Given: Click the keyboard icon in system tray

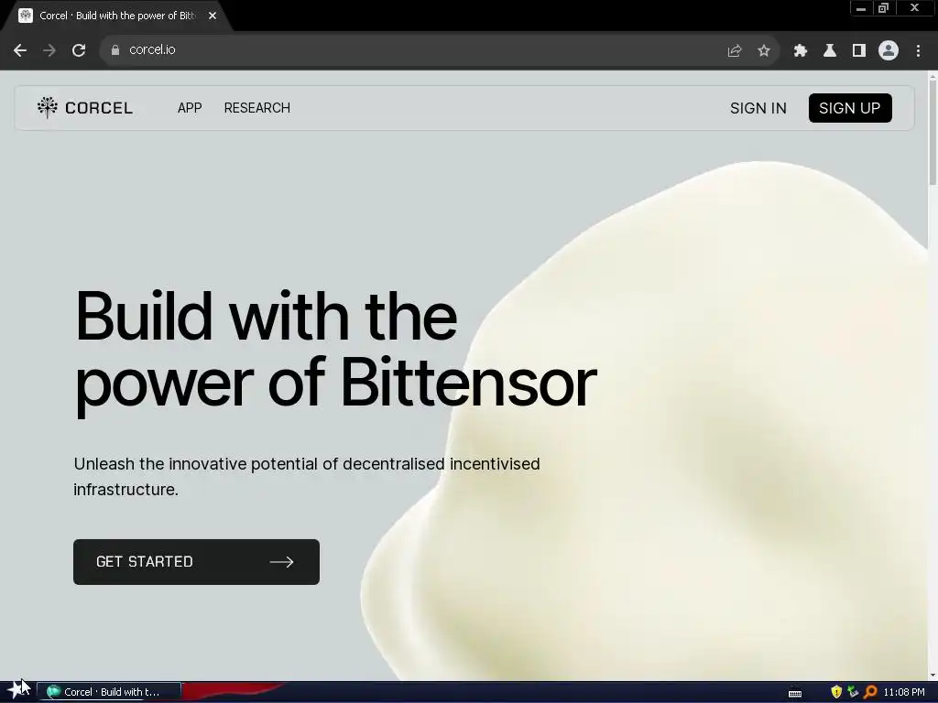Looking at the screenshot, I should 795,693.
